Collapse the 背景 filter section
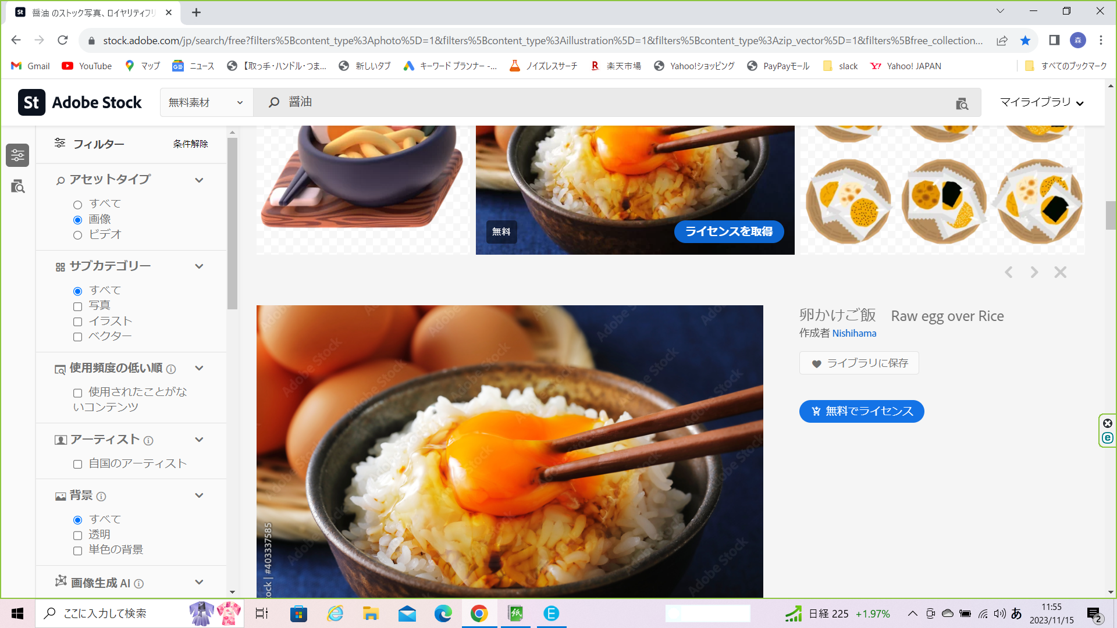 coord(199,495)
